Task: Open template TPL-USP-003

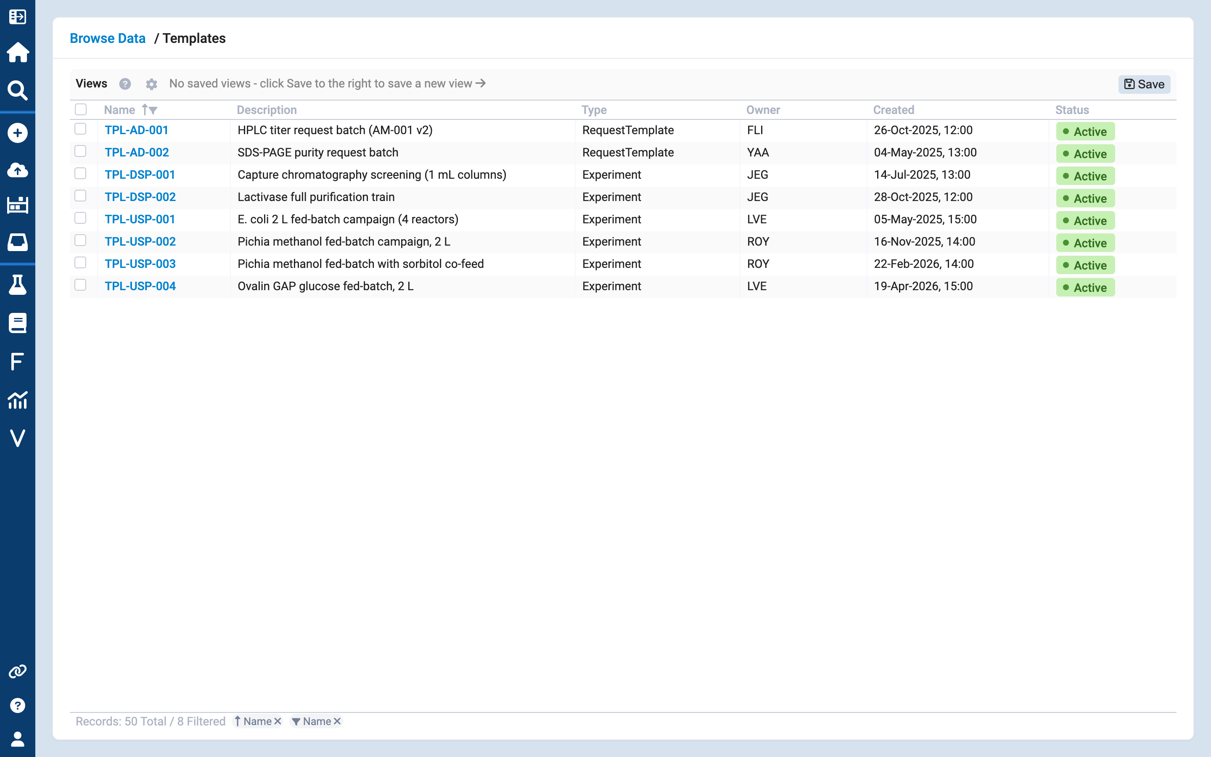Action: pos(140,264)
